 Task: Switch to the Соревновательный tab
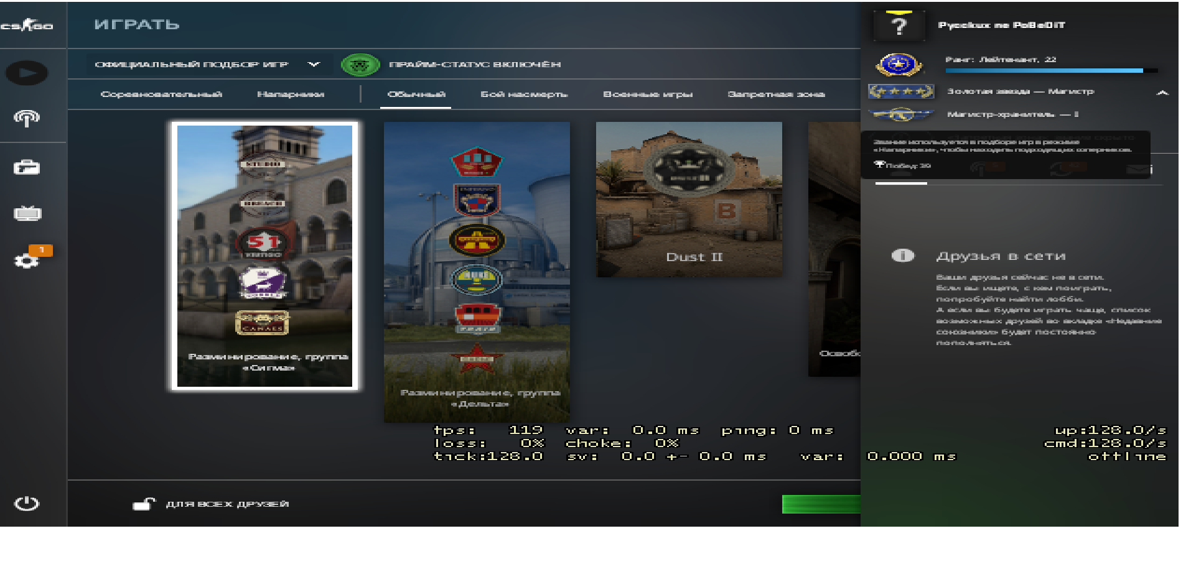tap(161, 94)
